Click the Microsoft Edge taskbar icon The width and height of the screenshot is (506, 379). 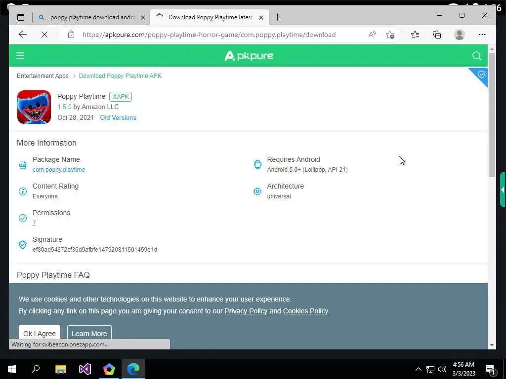coord(133,369)
